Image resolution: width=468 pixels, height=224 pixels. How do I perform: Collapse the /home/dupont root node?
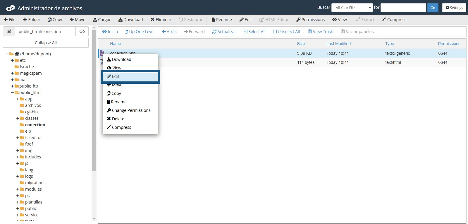coord(7,54)
